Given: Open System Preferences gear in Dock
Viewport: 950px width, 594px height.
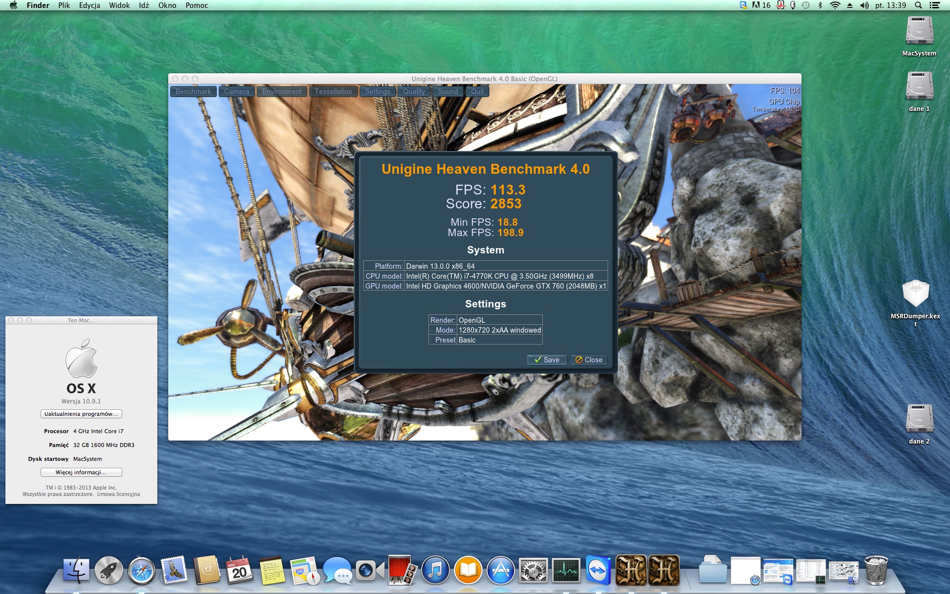Looking at the screenshot, I should click(x=533, y=570).
